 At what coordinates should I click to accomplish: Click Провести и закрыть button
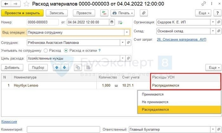pyautogui.click(x=22, y=13)
